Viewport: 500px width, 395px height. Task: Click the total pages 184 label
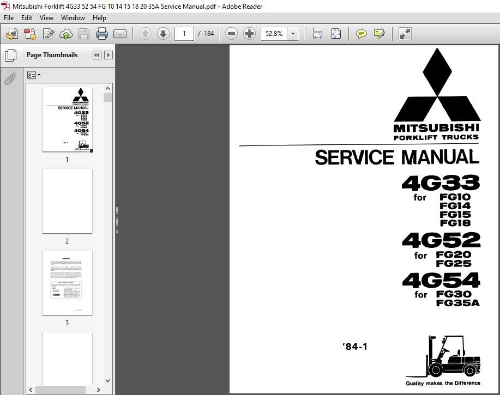click(209, 34)
